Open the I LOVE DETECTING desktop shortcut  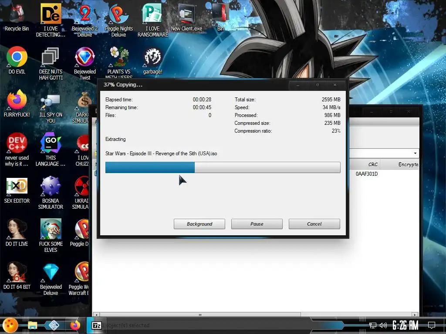51,20
